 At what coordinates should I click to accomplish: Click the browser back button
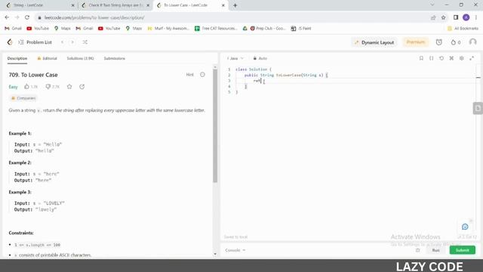7,17
